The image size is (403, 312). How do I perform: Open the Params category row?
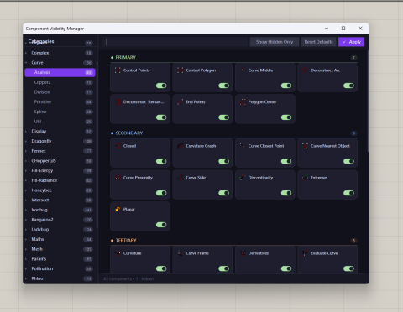point(60,259)
